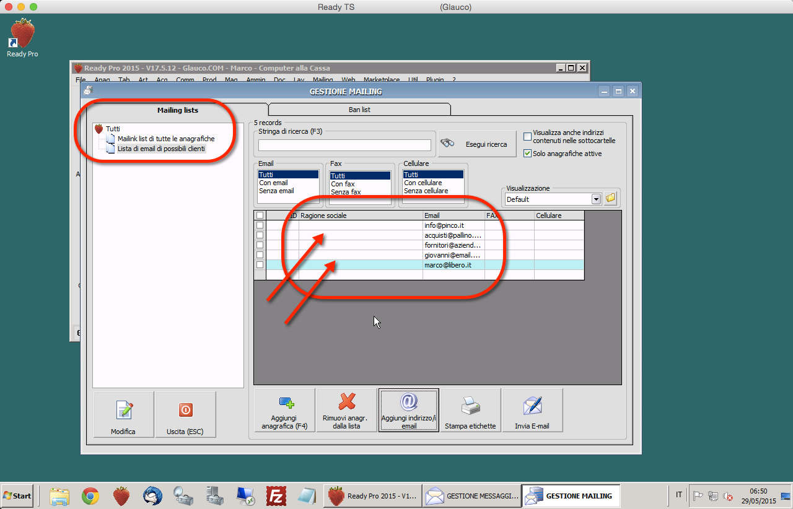Open Thunderbird from the taskbar
The height and width of the screenshot is (509, 793).
pos(152,495)
